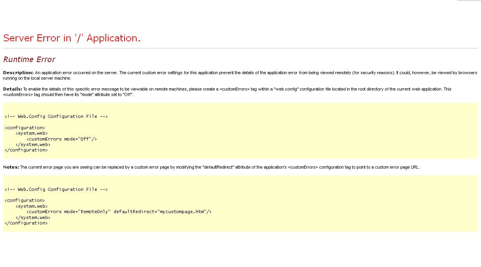Click opening <configuration> tag in first code block
Viewport: 481px width, 267px height.
[25, 128]
